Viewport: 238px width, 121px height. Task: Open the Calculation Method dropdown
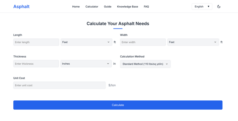tap(145, 64)
